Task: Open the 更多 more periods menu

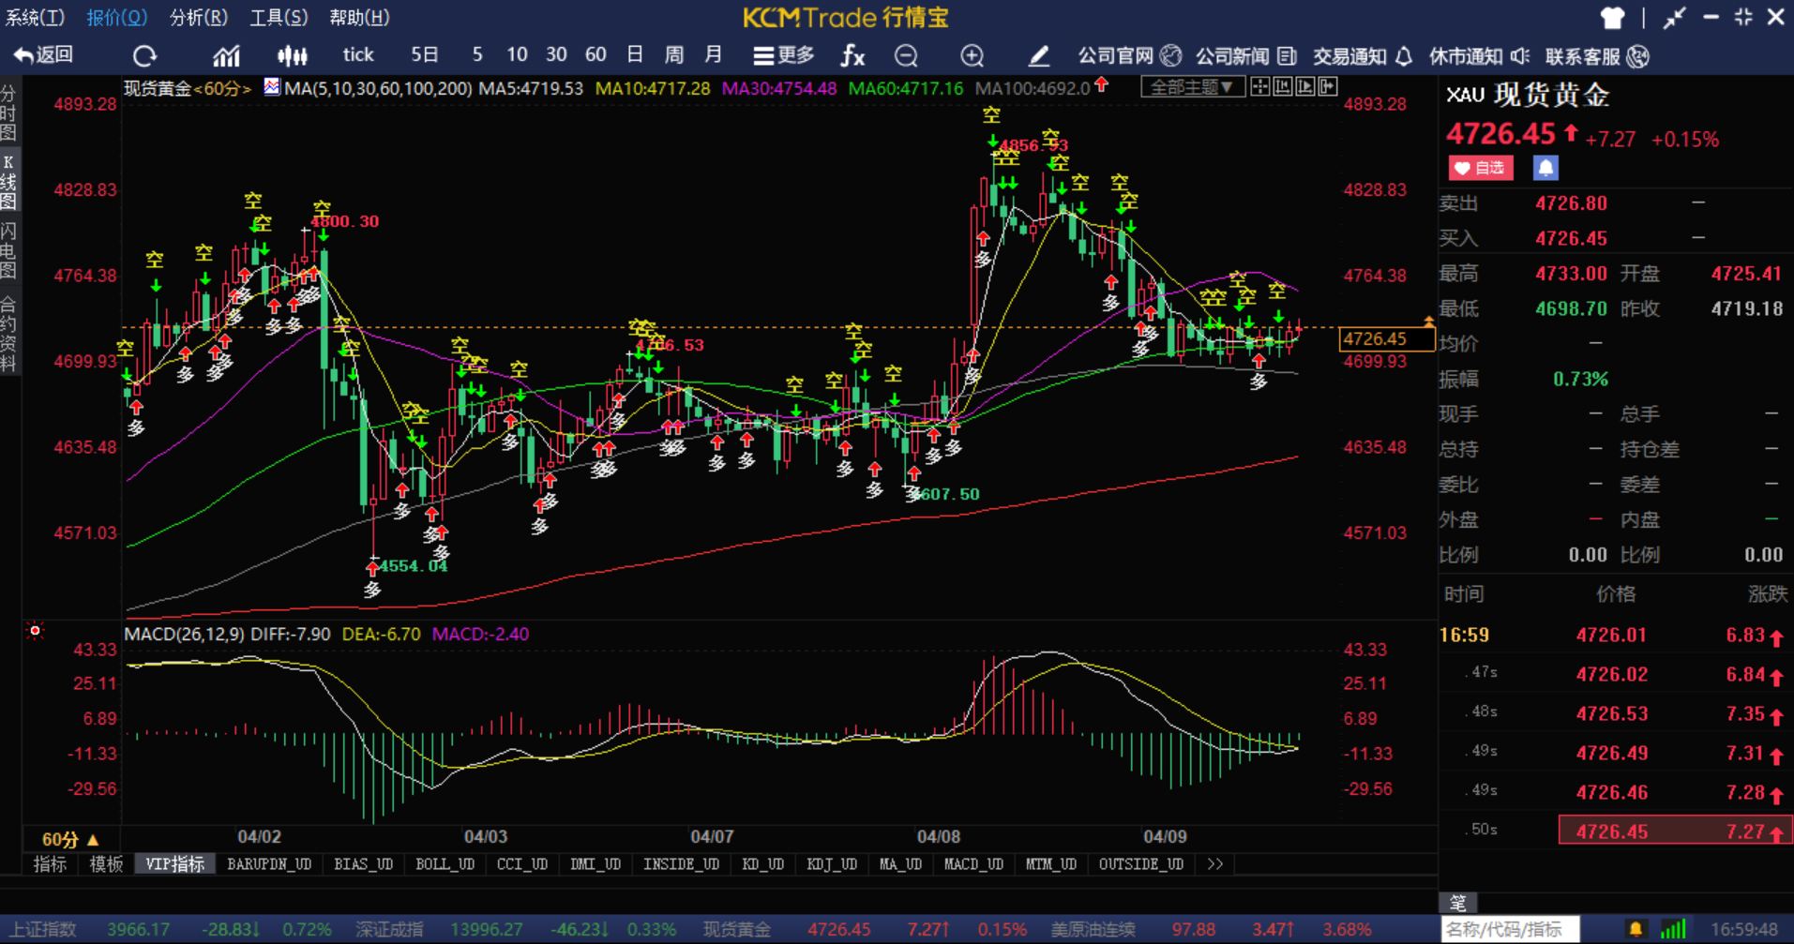Action: pyautogui.click(x=784, y=56)
